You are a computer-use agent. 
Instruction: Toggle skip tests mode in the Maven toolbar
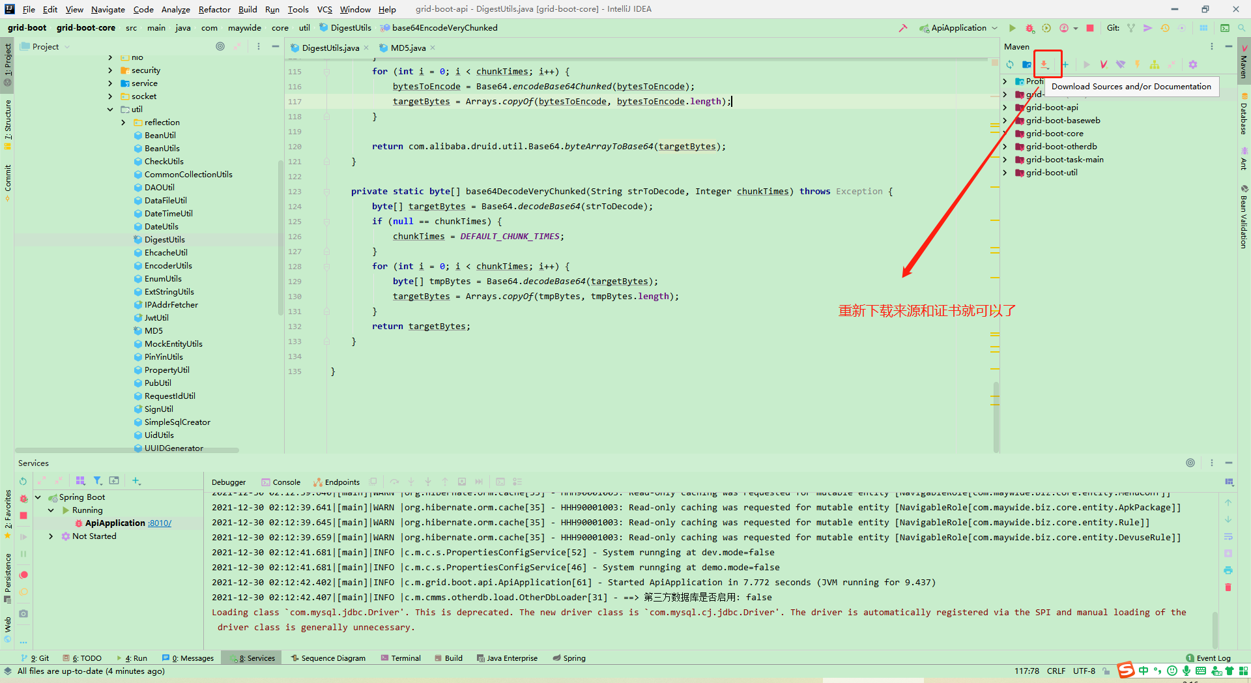click(x=1104, y=64)
